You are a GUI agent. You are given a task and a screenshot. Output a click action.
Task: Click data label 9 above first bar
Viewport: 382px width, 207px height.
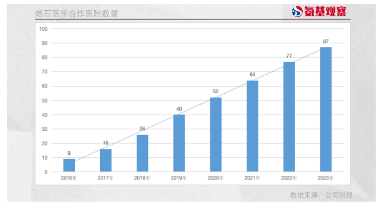[x=69, y=153]
